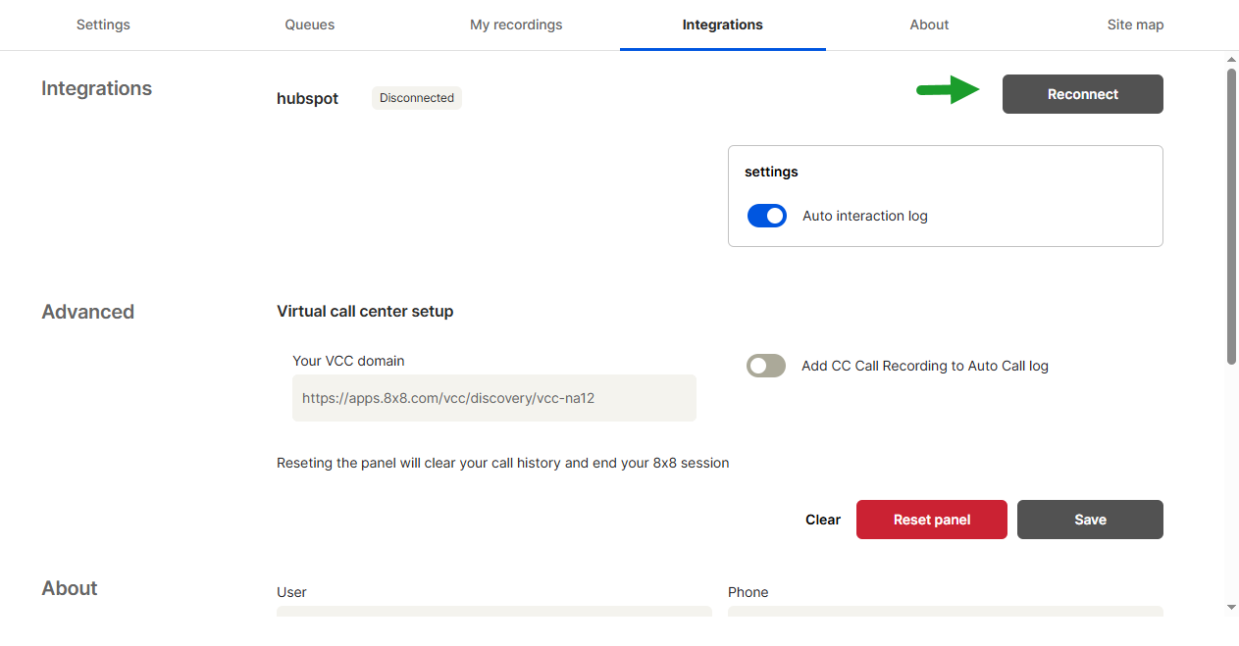This screenshot has height=646, width=1239.
Task: Click the Your VCC domain label
Action: pyautogui.click(x=348, y=361)
